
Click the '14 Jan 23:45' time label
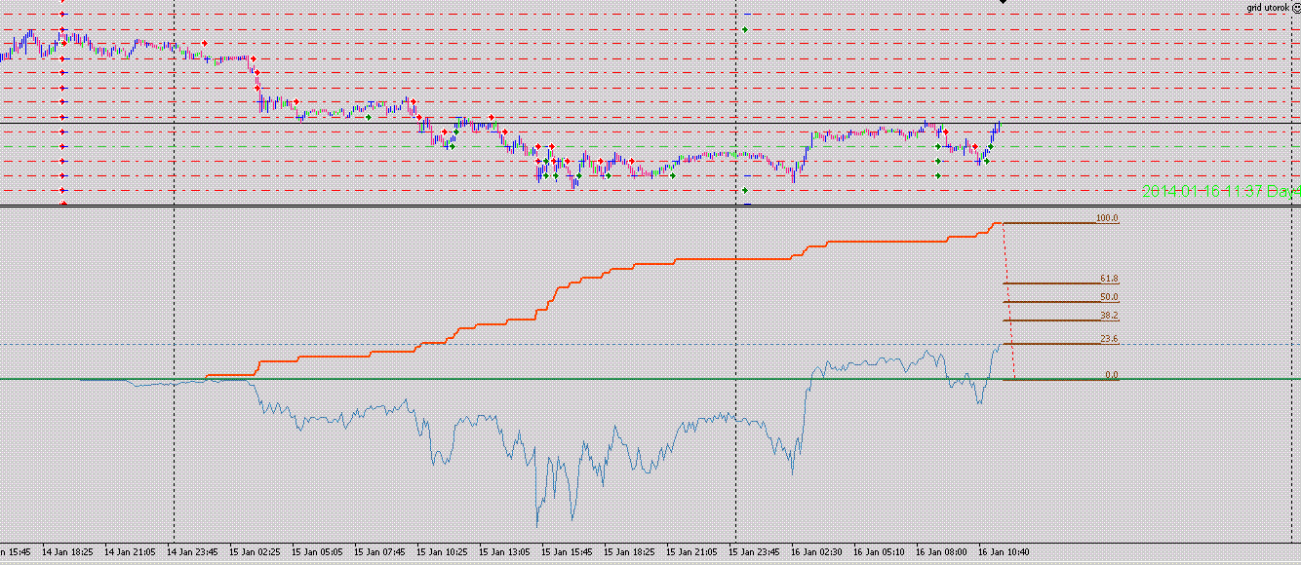pos(195,551)
